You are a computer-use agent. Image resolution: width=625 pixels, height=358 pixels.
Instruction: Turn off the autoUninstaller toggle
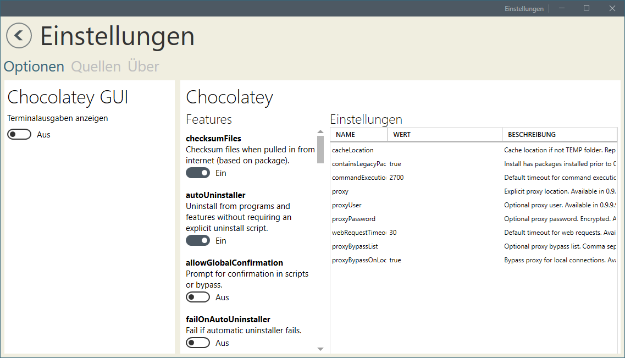click(x=198, y=241)
